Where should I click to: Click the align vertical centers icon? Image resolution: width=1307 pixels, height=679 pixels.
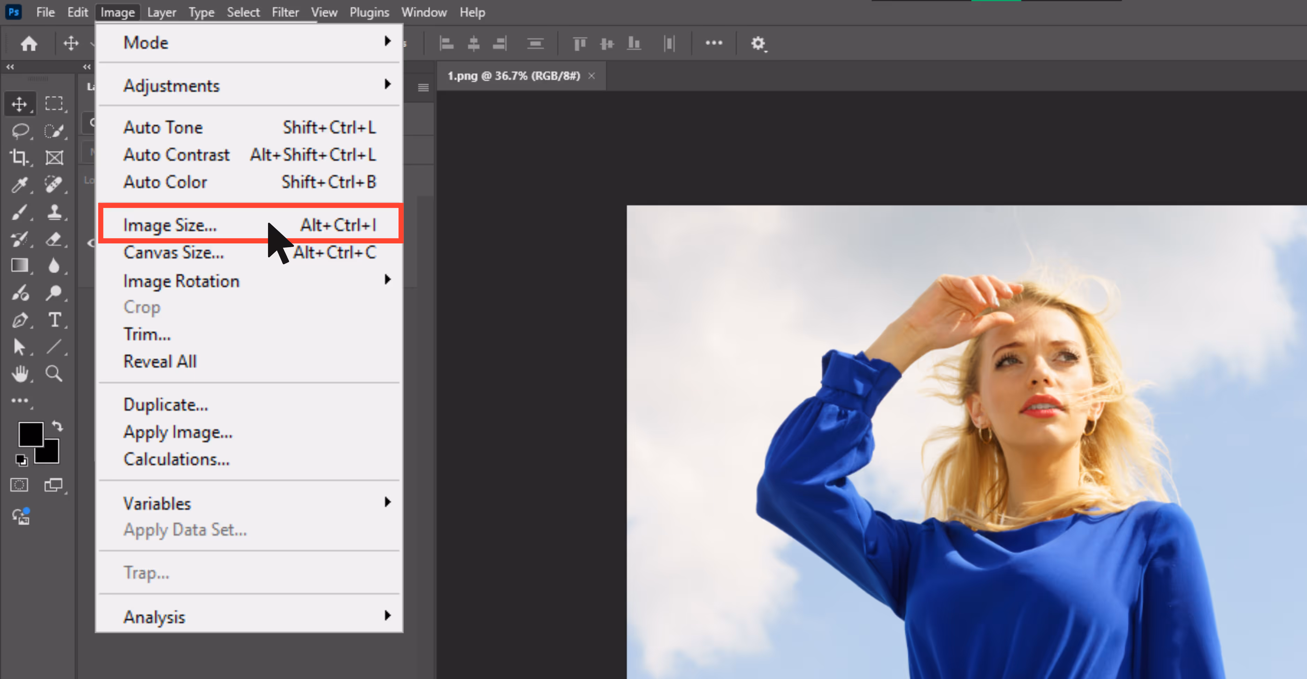607,44
